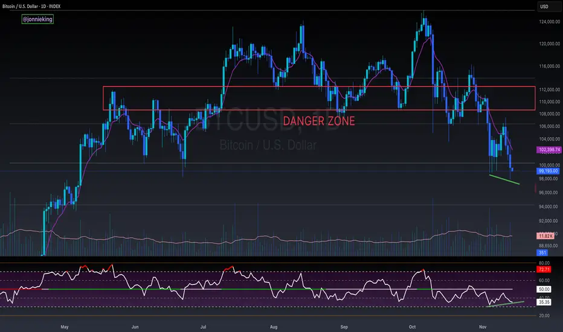Click the white 50.00 RSI midline tag
The width and height of the screenshot is (563, 332).
pos(544,289)
